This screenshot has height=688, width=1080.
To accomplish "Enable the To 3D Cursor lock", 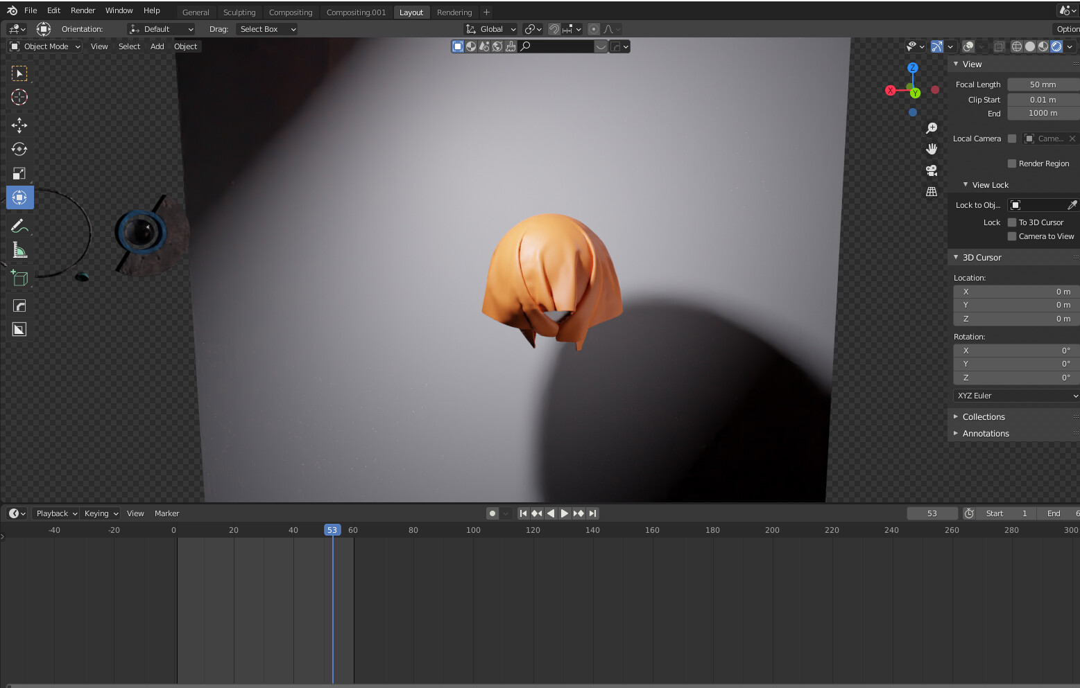I will point(1011,222).
